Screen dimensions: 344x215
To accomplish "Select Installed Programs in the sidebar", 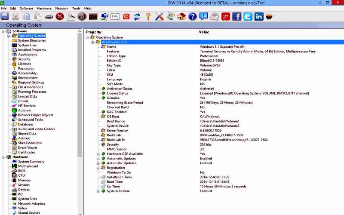I will 32,50.
